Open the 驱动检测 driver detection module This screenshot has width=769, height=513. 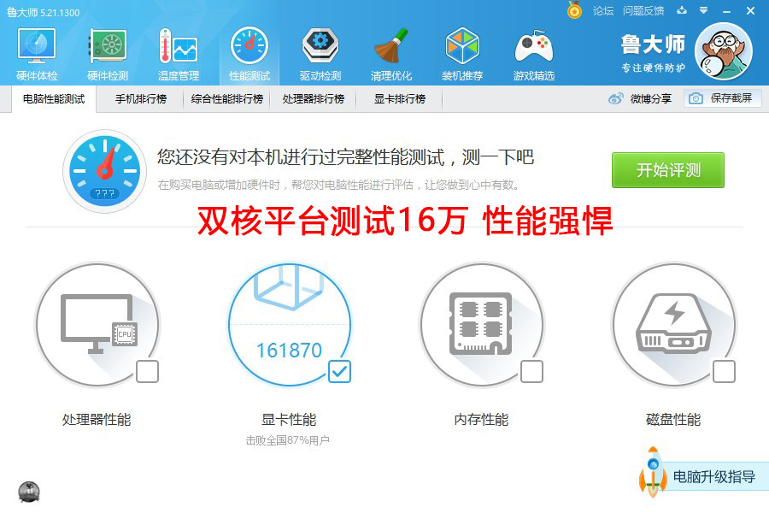pyautogui.click(x=320, y=54)
